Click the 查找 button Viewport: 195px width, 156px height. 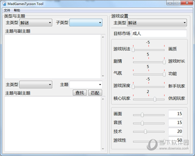[x=80, y=92]
